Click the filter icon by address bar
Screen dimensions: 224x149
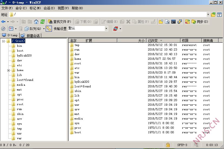point(219,15)
